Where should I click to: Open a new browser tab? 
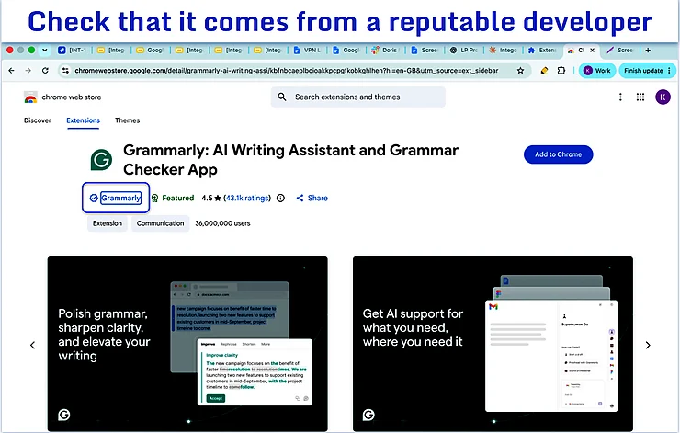648,51
